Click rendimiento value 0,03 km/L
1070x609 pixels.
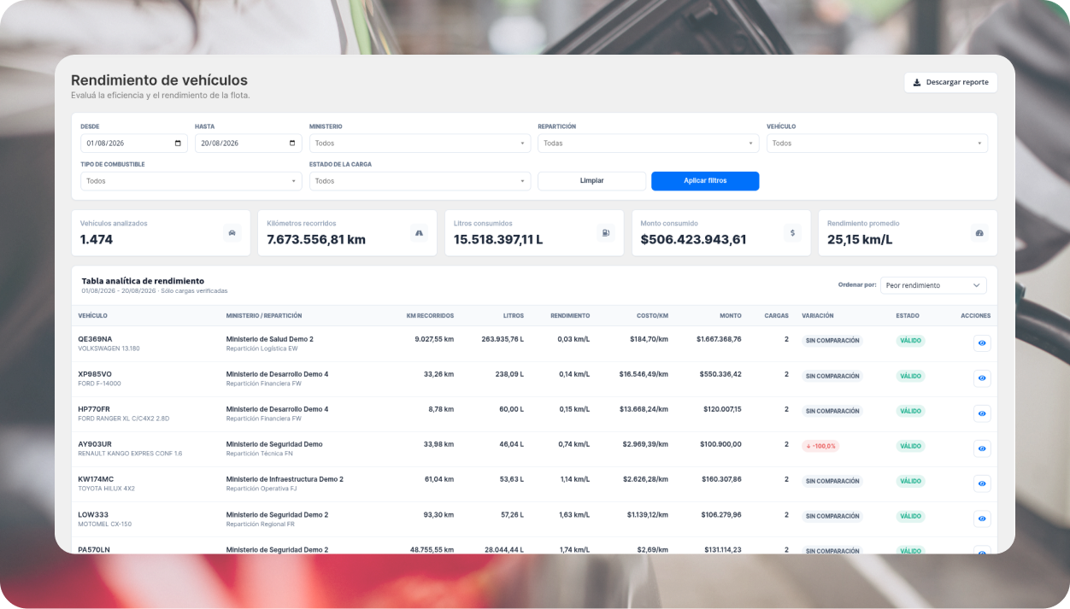point(573,339)
